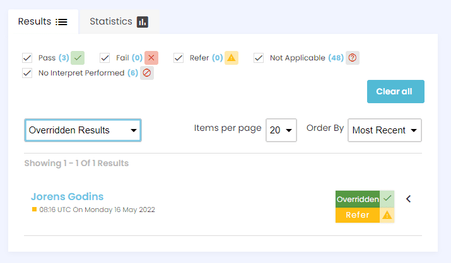This screenshot has width=451, height=263.
Task: Open the Jorens Godins result link
Action: (x=67, y=196)
